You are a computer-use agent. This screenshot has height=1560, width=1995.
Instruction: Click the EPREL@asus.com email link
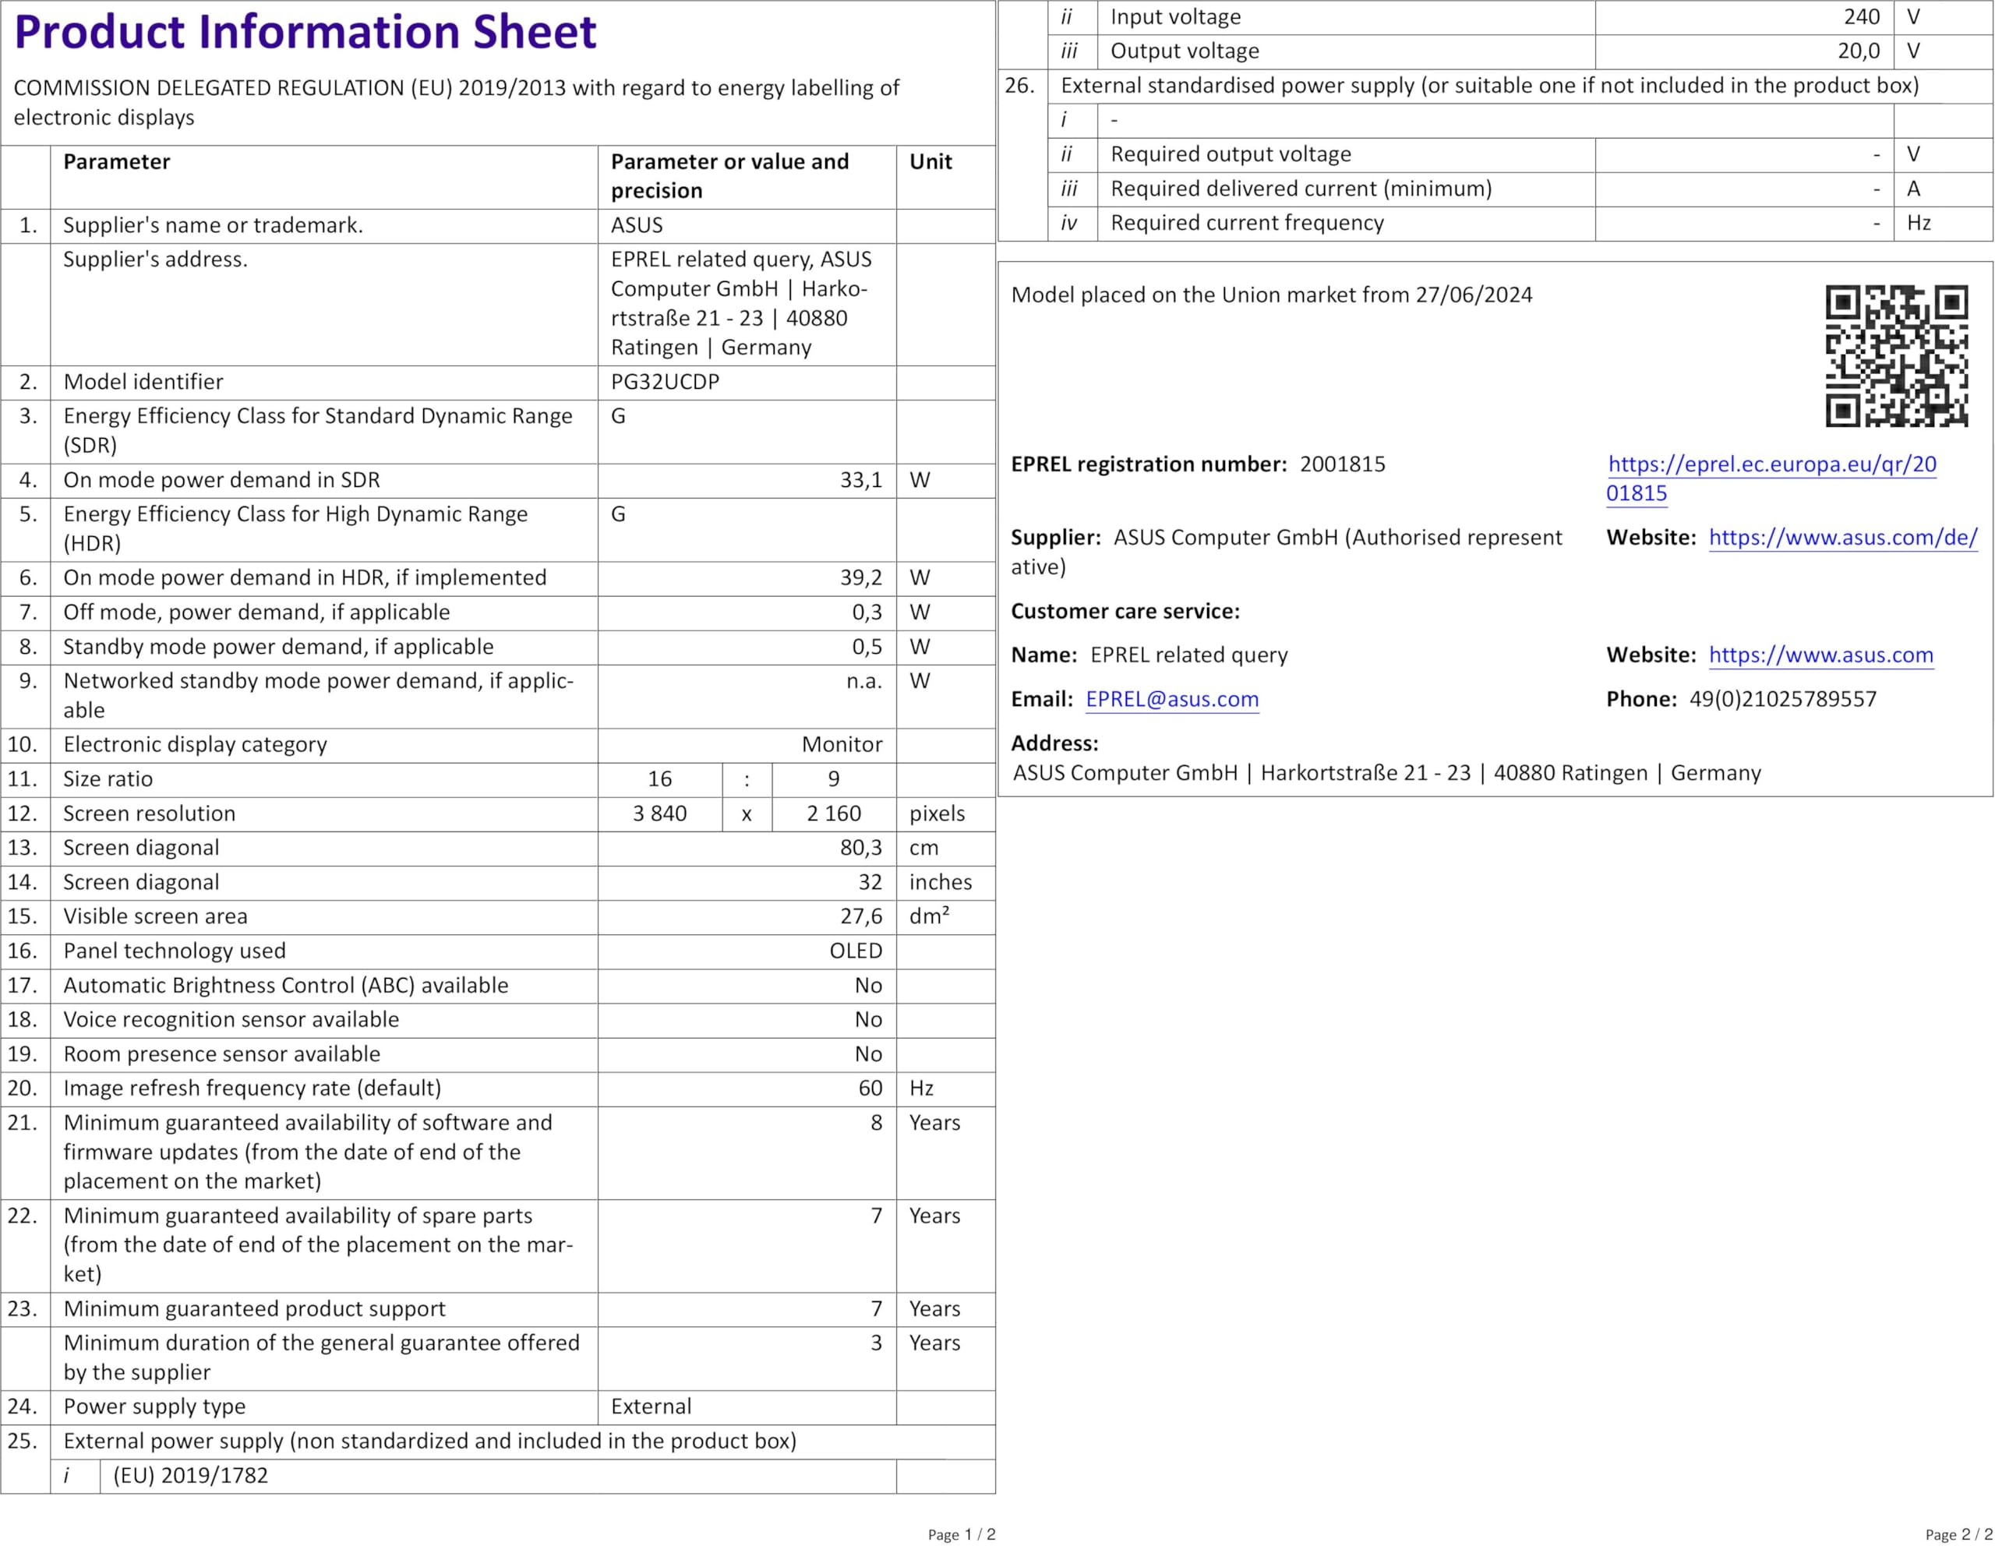click(x=1172, y=700)
